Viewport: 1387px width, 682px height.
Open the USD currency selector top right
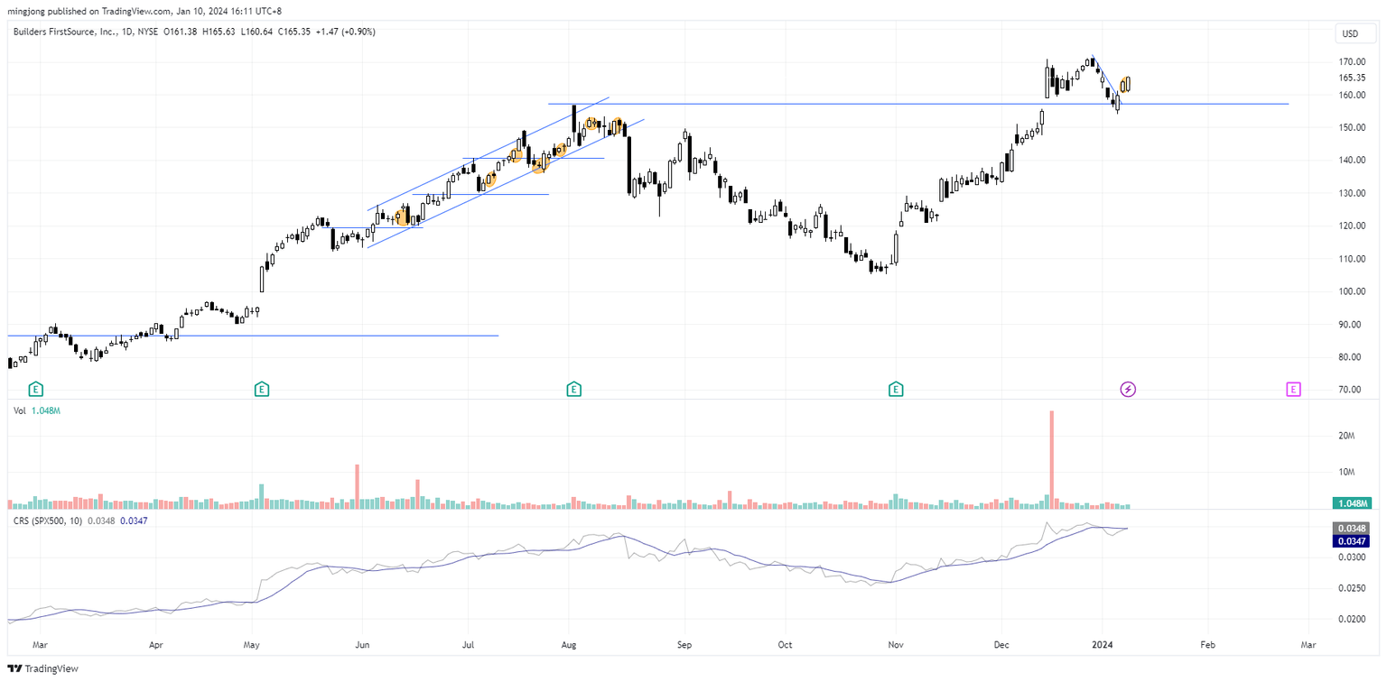pos(1353,33)
